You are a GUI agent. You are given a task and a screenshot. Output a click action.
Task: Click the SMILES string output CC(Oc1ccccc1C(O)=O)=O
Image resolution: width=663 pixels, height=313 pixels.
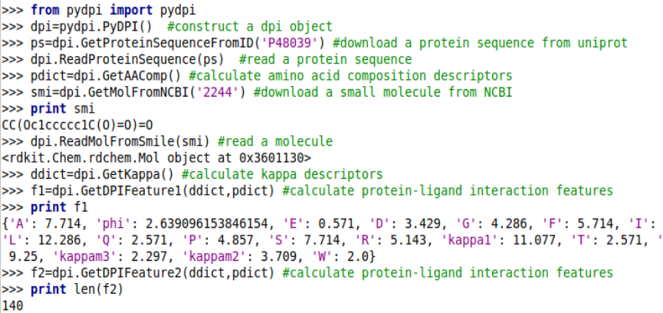coord(77,124)
